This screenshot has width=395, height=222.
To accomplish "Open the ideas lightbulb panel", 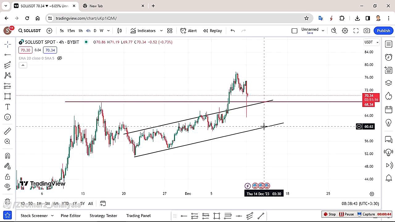I will pos(389,122).
